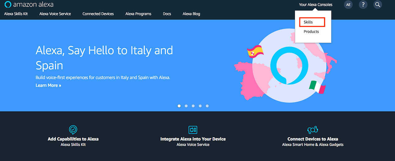Open Add Capabilities to Alexa link
395x161 pixels.
73,139
